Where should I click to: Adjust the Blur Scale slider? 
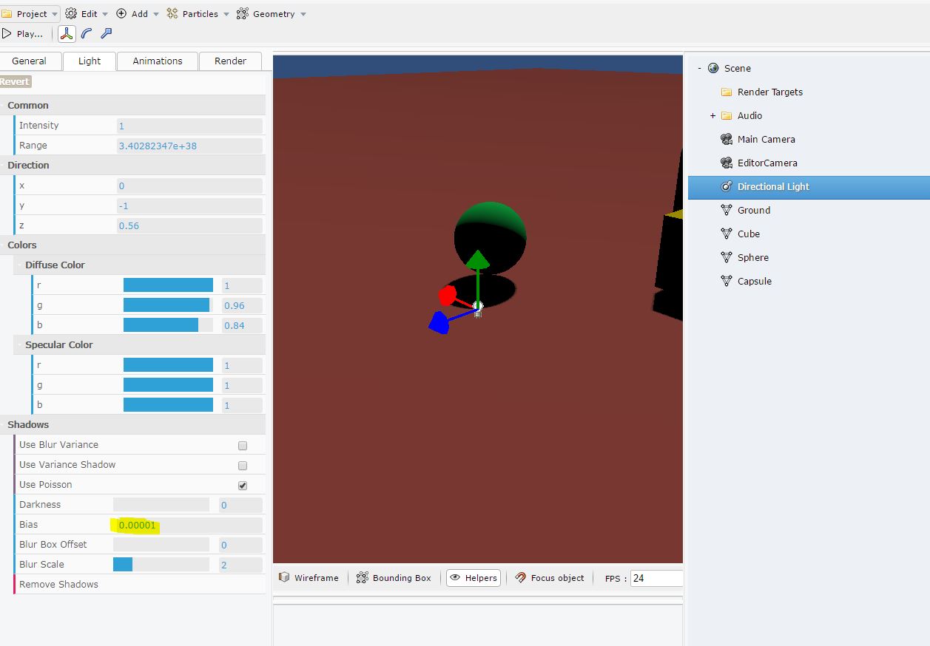click(161, 565)
